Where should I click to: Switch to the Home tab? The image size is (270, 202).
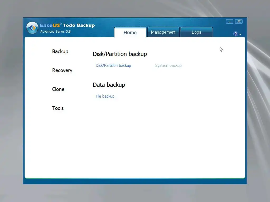tap(130, 32)
